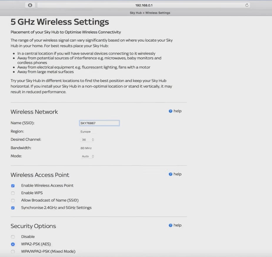
Task: Choose the WPA/WPA2-PSK (Mixed Mode) option
Action: coord(13,252)
